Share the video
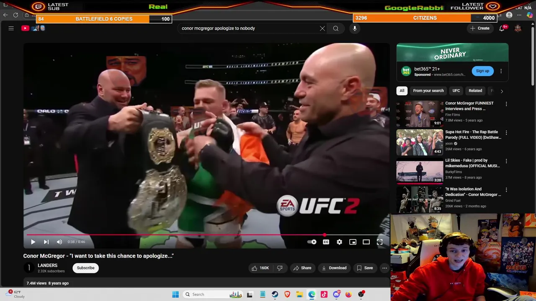 tap(302, 268)
